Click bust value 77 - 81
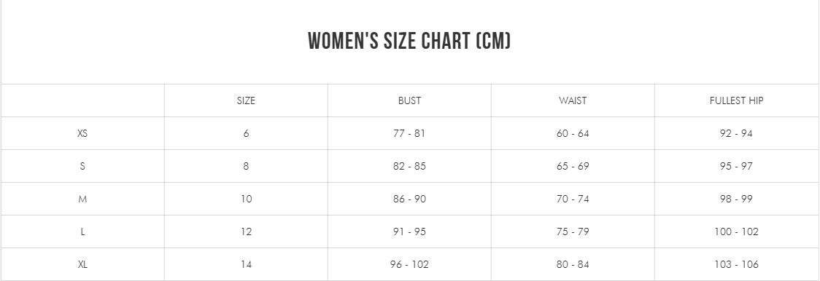Image resolution: width=820 pixels, height=281 pixels. point(409,133)
